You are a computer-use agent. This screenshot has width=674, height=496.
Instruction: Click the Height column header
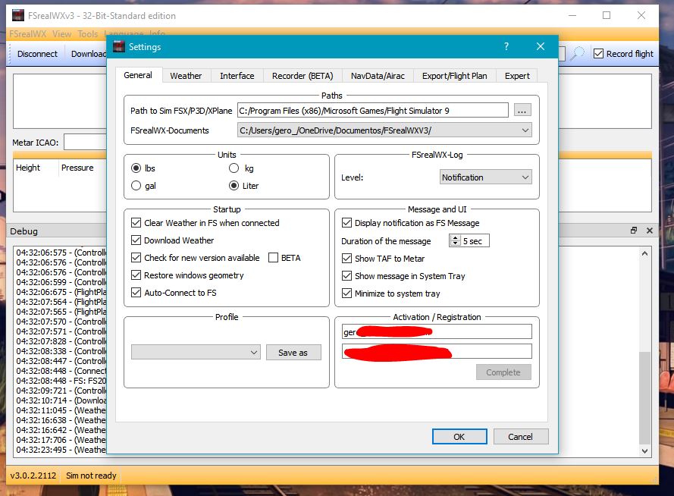click(28, 168)
